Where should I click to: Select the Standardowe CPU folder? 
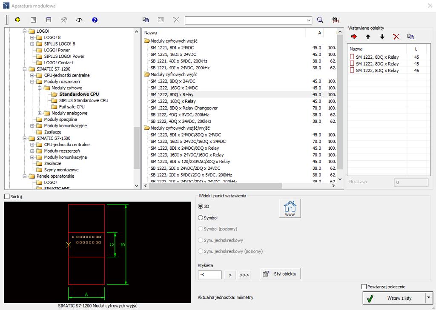[x=79, y=94]
